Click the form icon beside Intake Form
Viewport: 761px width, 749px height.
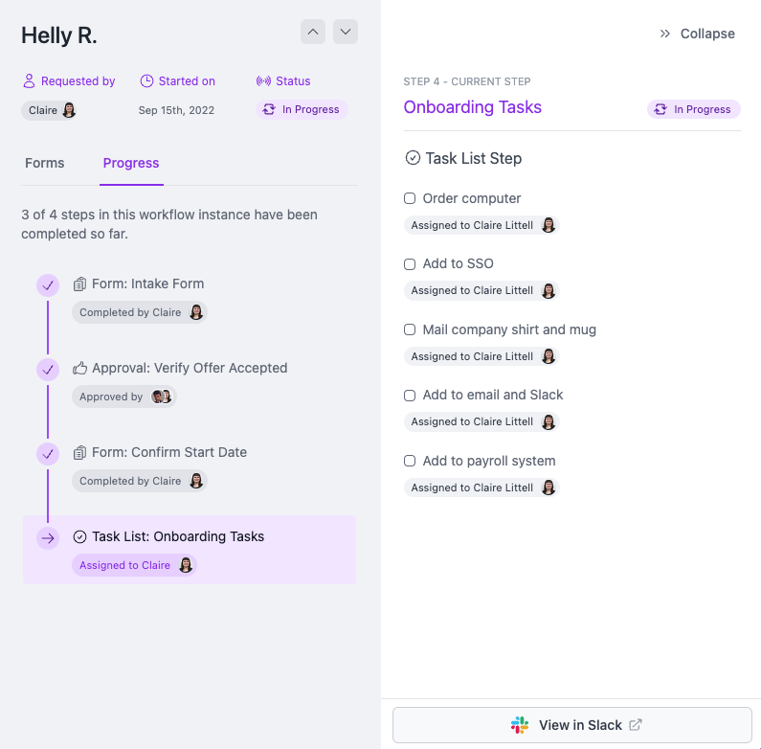point(80,284)
